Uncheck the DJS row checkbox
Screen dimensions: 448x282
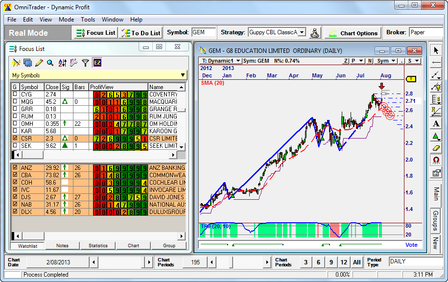click(x=15, y=197)
